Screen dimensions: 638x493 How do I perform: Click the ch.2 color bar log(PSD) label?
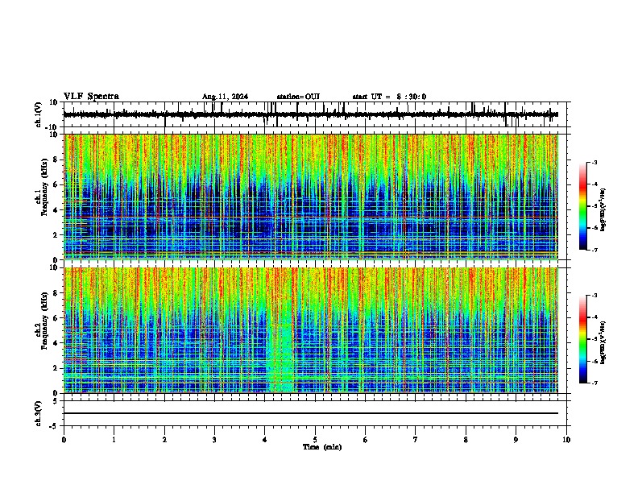(603, 342)
